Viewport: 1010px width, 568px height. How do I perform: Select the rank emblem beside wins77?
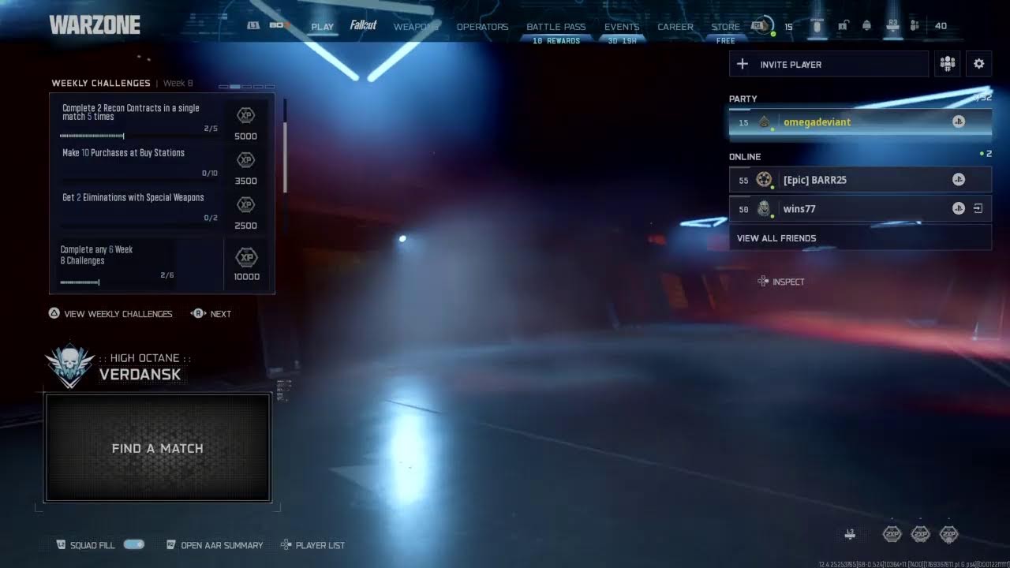(x=764, y=209)
